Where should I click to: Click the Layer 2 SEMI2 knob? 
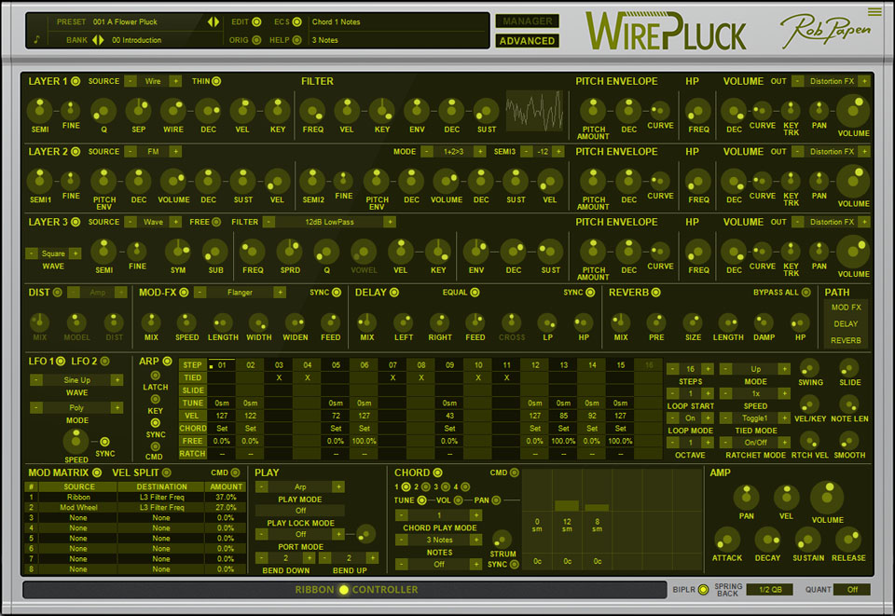[x=313, y=180]
